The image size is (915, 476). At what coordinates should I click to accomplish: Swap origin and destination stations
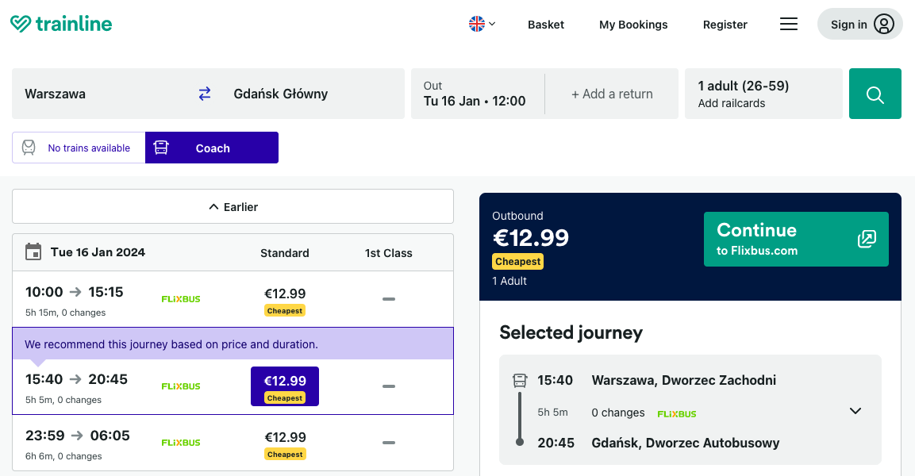click(205, 94)
